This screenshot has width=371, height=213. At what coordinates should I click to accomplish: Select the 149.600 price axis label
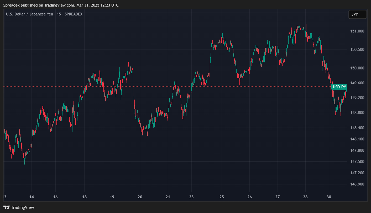[x=357, y=83]
